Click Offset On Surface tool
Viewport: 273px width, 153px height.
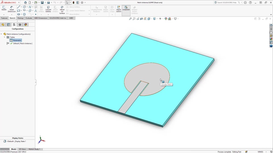click(62, 10)
